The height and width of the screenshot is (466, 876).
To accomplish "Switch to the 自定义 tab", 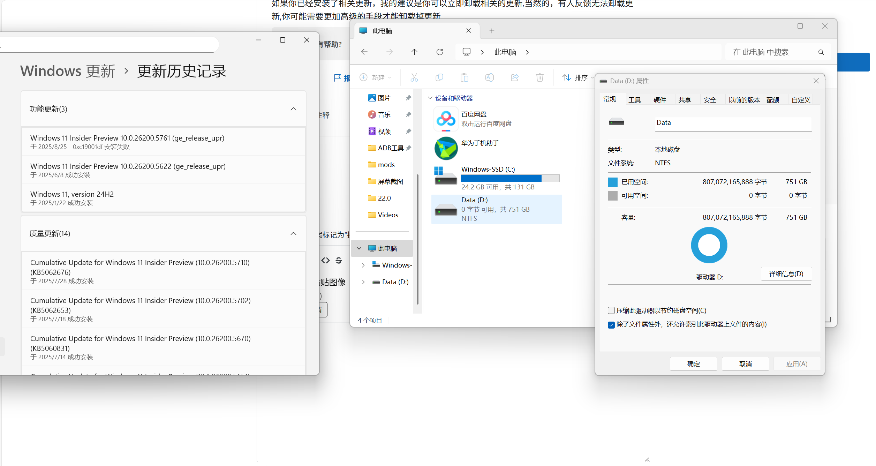I will (x=801, y=100).
